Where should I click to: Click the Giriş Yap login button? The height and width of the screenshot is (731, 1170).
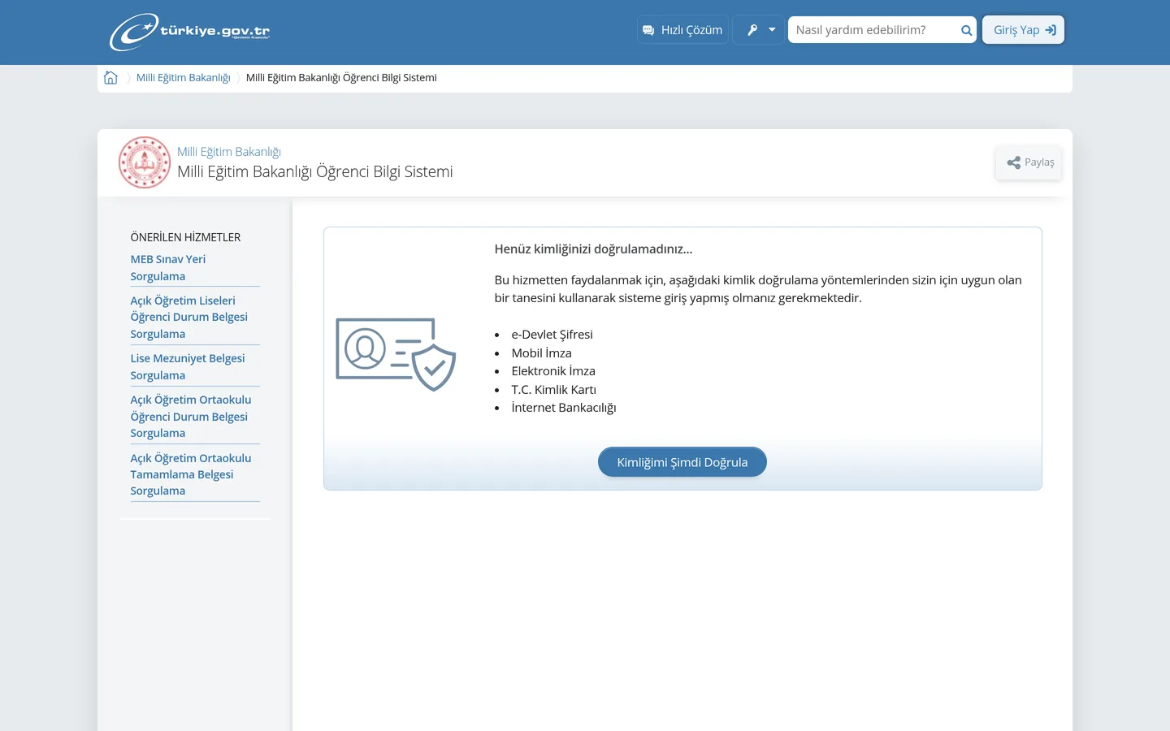pyautogui.click(x=1023, y=30)
